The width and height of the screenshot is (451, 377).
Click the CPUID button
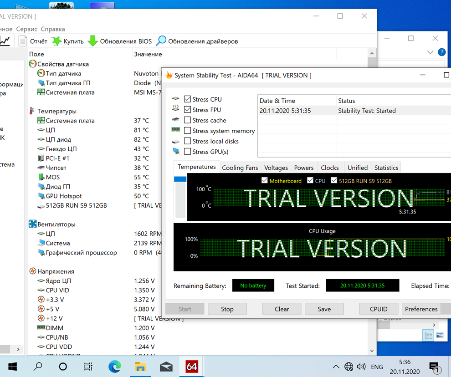click(x=379, y=309)
